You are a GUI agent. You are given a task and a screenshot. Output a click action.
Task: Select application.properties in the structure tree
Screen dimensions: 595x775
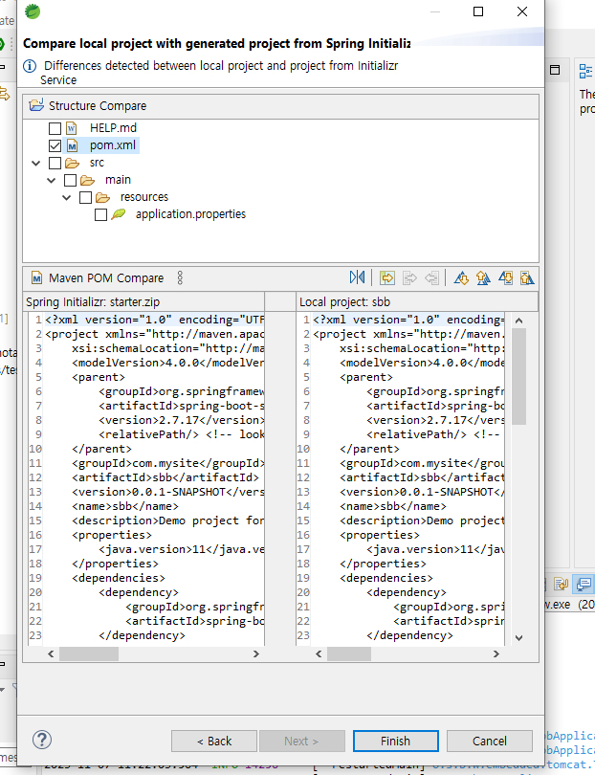(190, 214)
